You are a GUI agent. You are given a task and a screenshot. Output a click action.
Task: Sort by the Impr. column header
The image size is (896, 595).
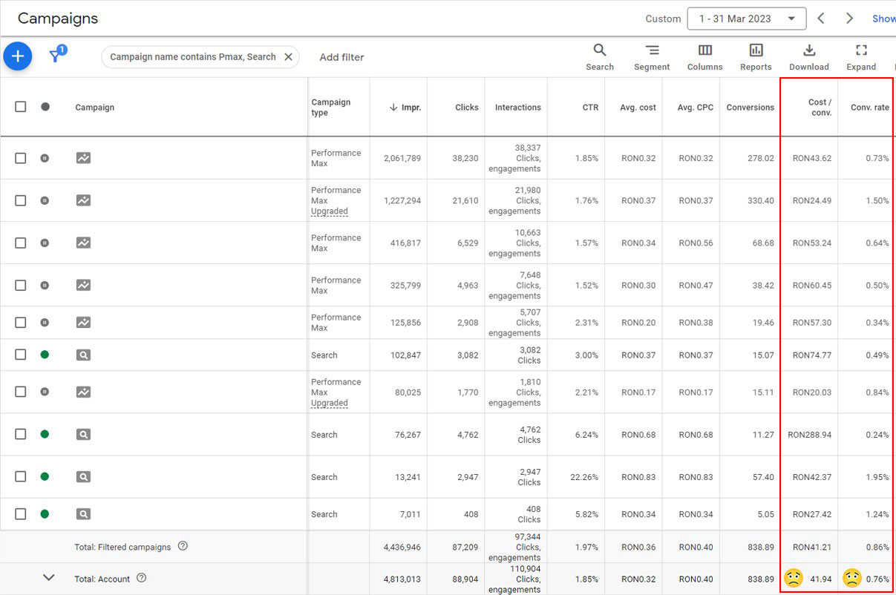(405, 108)
